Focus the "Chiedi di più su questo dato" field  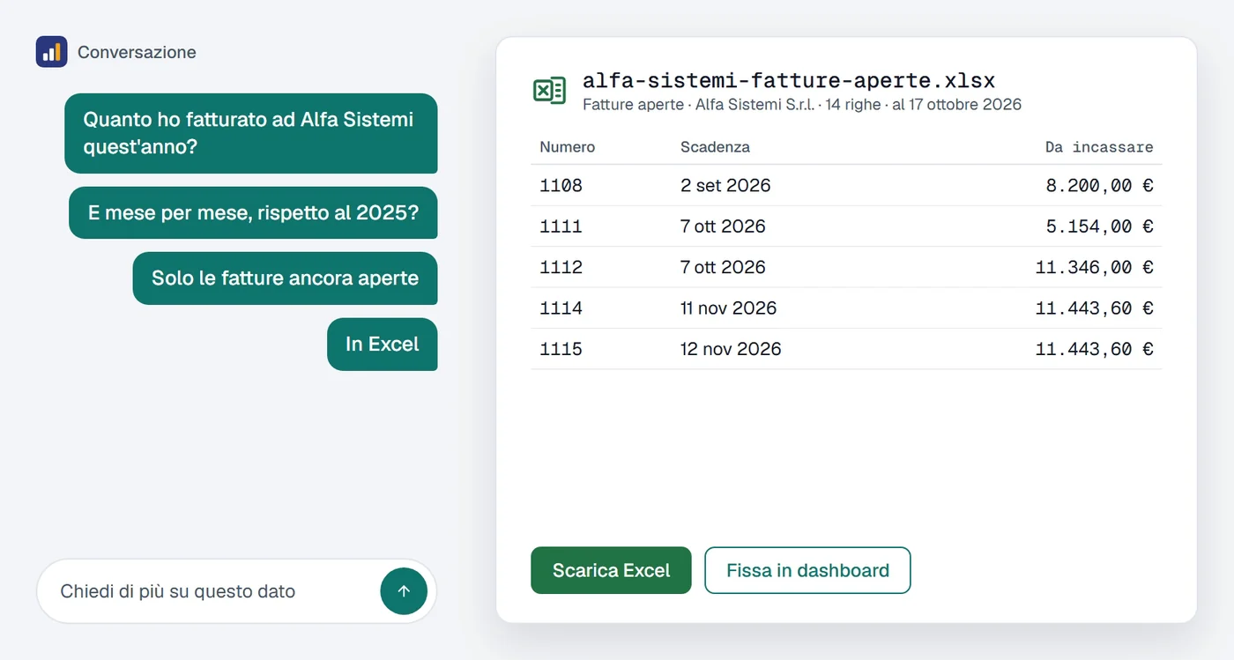tap(236, 591)
